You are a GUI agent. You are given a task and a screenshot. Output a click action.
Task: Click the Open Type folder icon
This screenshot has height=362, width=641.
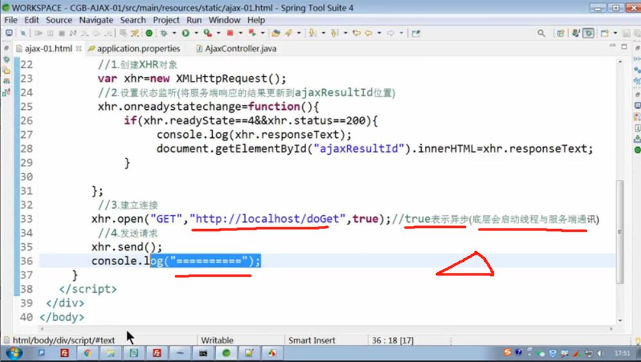point(276,33)
